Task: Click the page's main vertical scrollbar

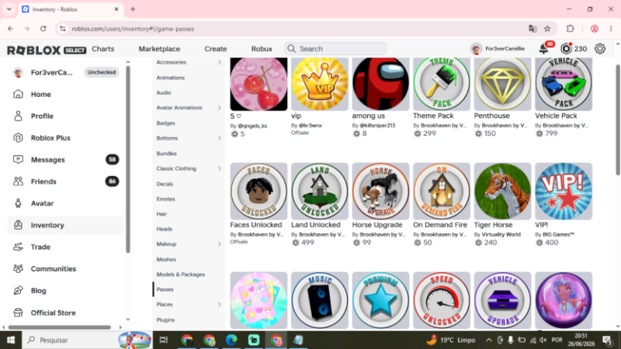Action: pos(618,119)
